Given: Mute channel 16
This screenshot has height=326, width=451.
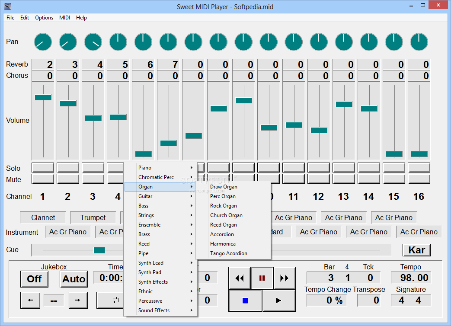Looking at the screenshot, I should pos(419,179).
